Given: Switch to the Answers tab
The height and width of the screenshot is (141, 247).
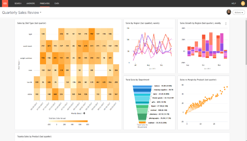Looking at the screenshot, I should coord(31,3).
